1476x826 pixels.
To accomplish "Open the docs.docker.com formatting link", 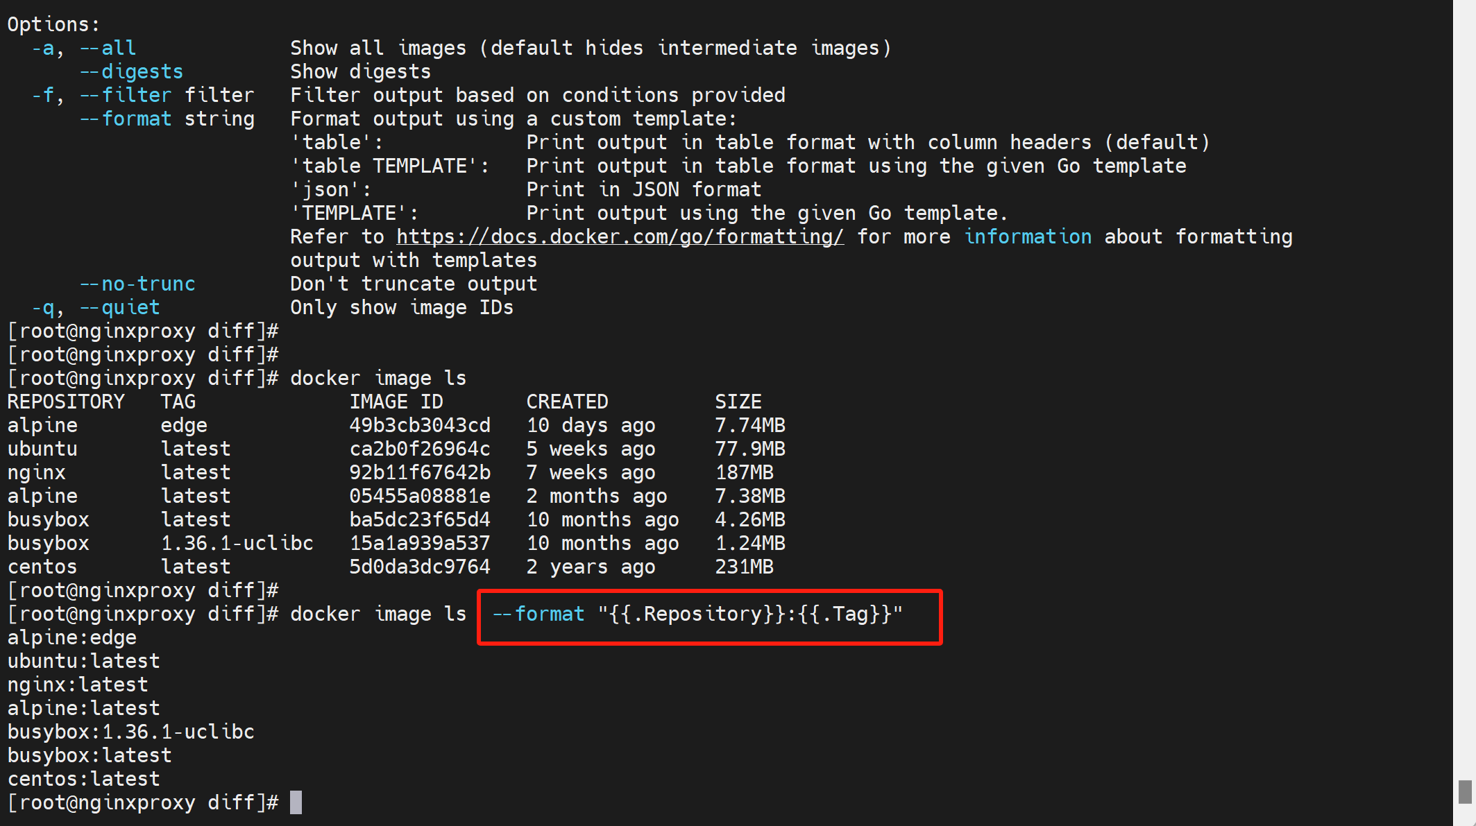I will click(620, 237).
